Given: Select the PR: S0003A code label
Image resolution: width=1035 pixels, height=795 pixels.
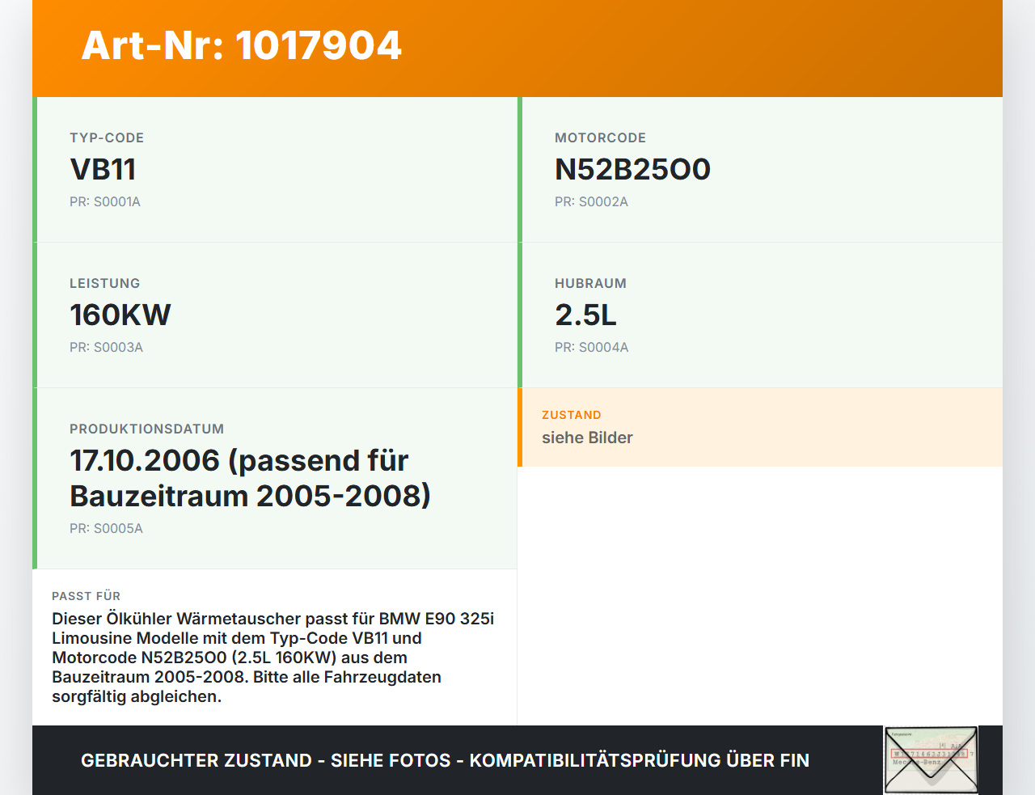Looking at the screenshot, I should pyautogui.click(x=107, y=347).
